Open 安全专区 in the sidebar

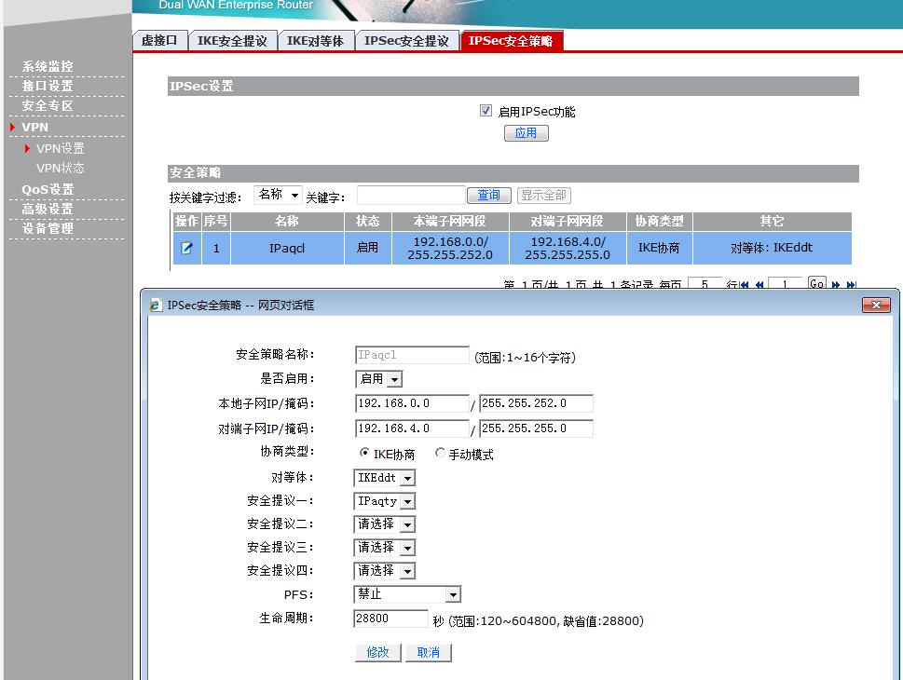(x=48, y=106)
